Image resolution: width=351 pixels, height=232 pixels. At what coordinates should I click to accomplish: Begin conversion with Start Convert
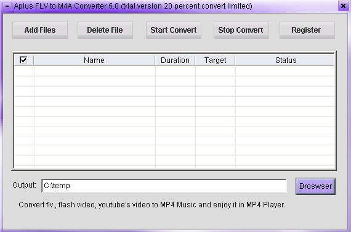tap(174, 30)
